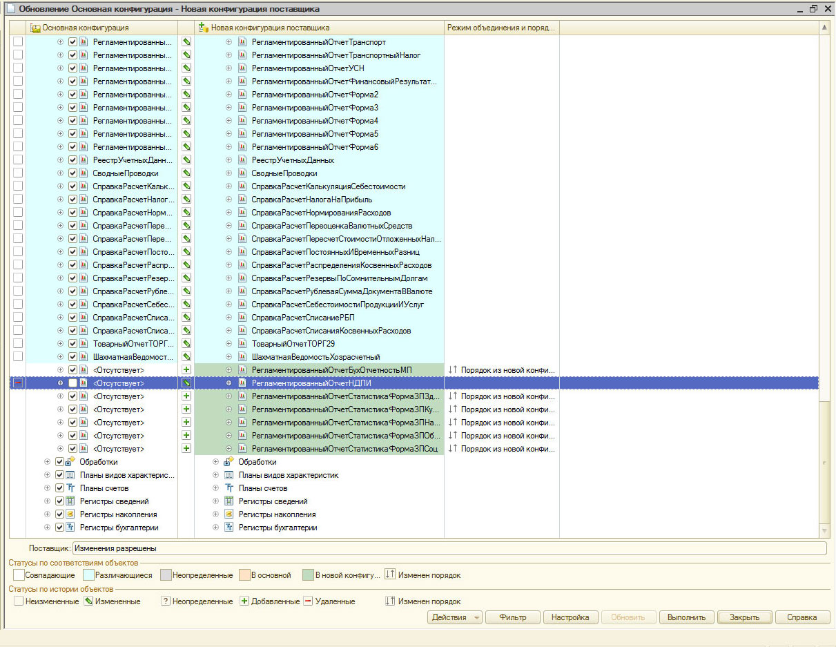Viewport: 836px width, 647px height.
Task: Click the Регистры сведений icon in the supplier configuration
Action: point(229,501)
